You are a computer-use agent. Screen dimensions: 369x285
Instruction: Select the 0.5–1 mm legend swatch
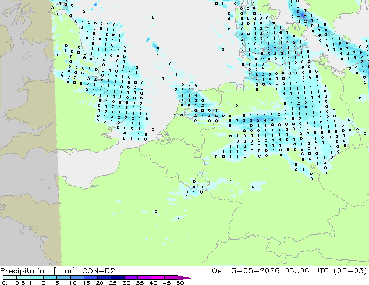point(23,277)
